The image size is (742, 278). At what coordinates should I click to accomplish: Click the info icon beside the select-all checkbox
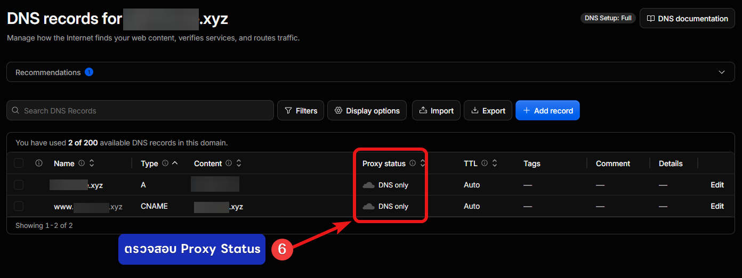38,163
